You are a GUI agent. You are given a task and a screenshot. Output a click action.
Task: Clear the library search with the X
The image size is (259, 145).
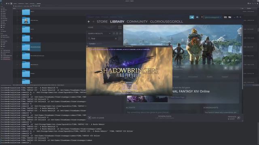(x=116, y=39)
